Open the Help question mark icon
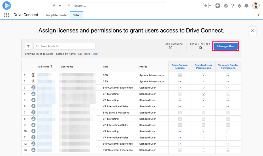This screenshot has height=156, width=263. [233, 6]
